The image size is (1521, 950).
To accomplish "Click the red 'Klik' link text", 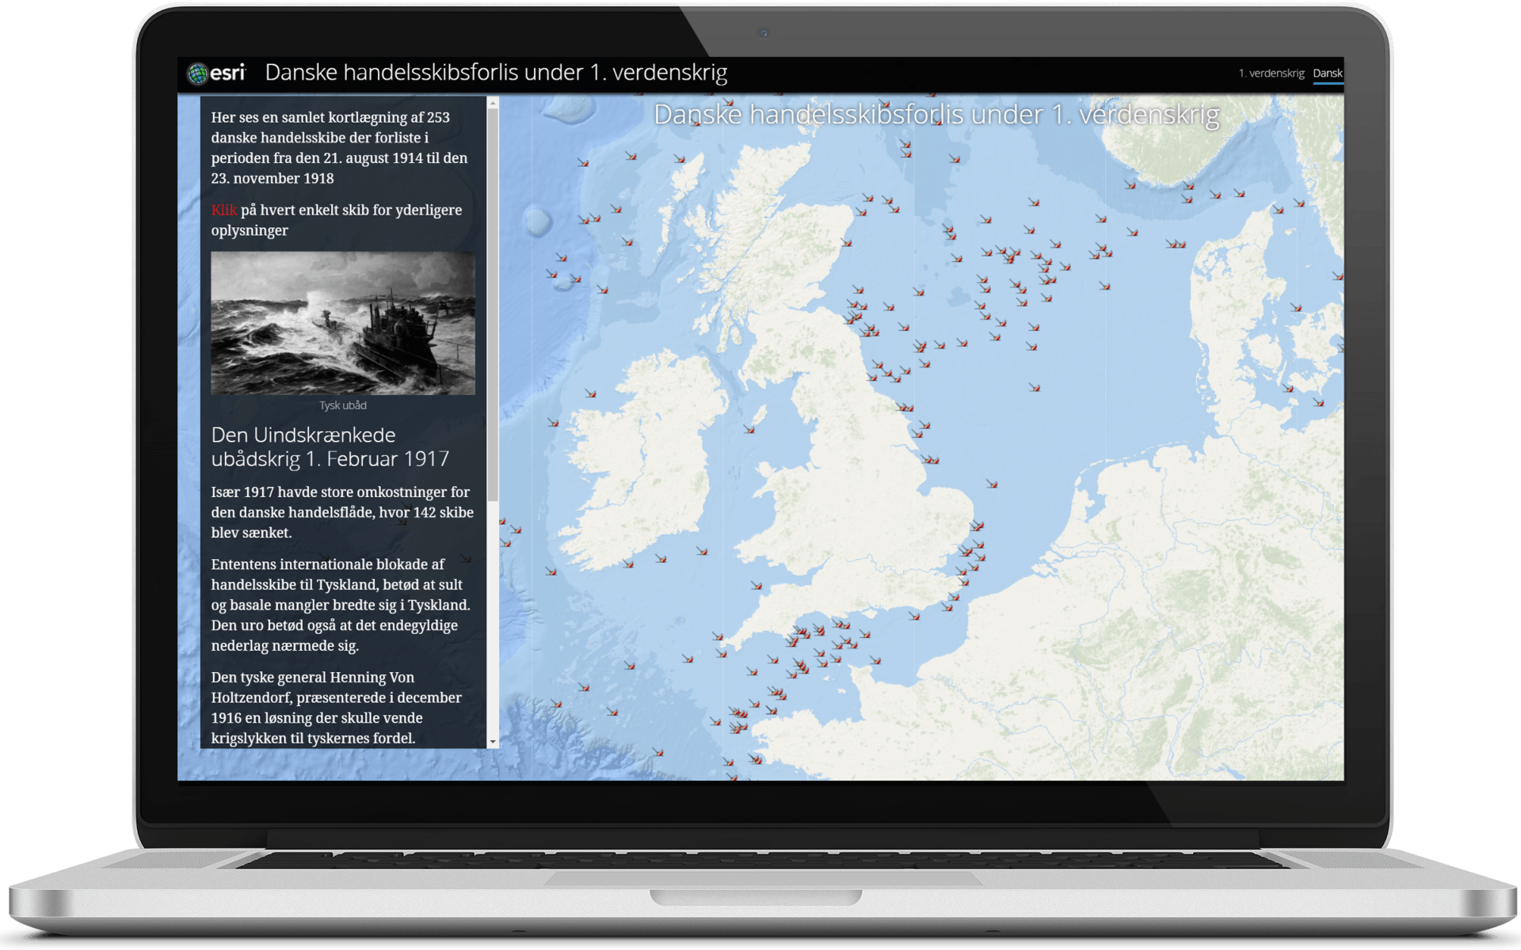I will click(x=223, y=210).
